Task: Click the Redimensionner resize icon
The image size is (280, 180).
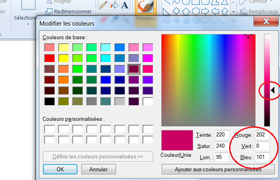Action: pyautogui.click(x=49, y=12)
